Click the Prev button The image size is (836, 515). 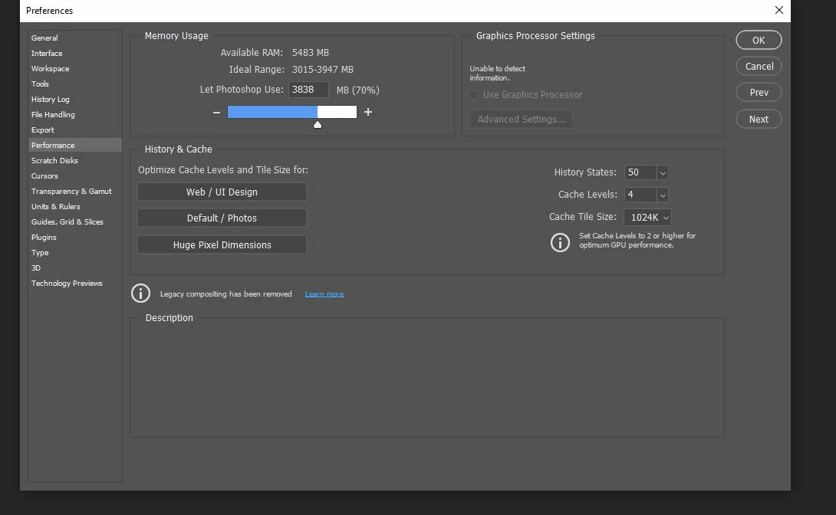(x=759, y=92)
